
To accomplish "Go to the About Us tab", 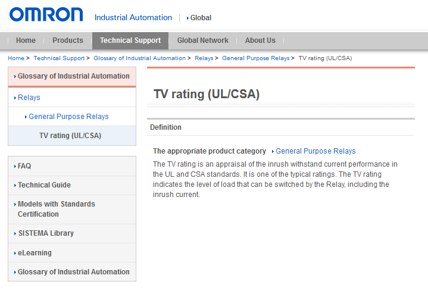I will pos(260,40).
